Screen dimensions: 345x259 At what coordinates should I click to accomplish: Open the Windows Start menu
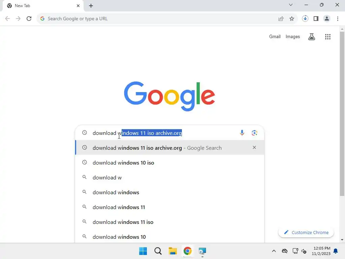pos(143,251)
